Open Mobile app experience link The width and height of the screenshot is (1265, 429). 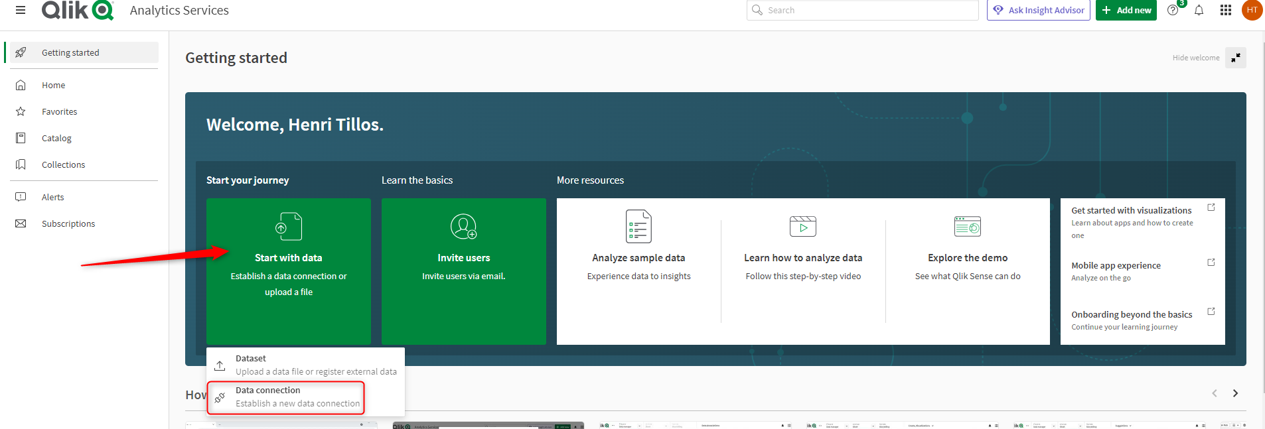[1116, 265]
